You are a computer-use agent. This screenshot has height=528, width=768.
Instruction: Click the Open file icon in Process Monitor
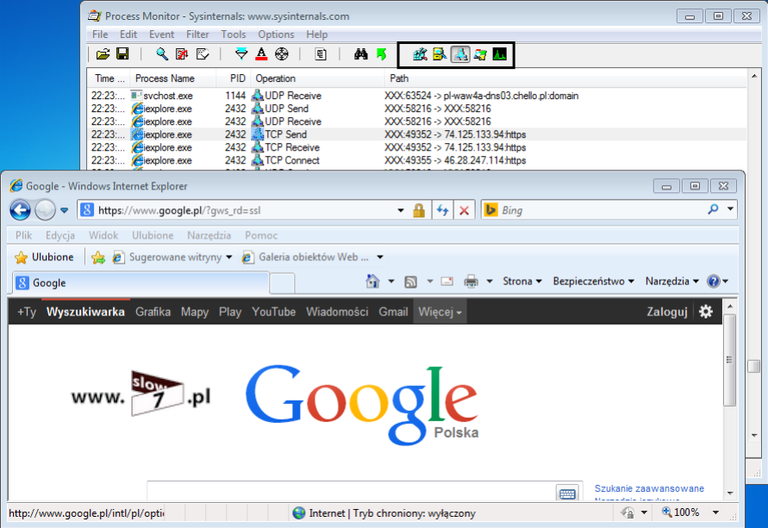tap(103, 53)
